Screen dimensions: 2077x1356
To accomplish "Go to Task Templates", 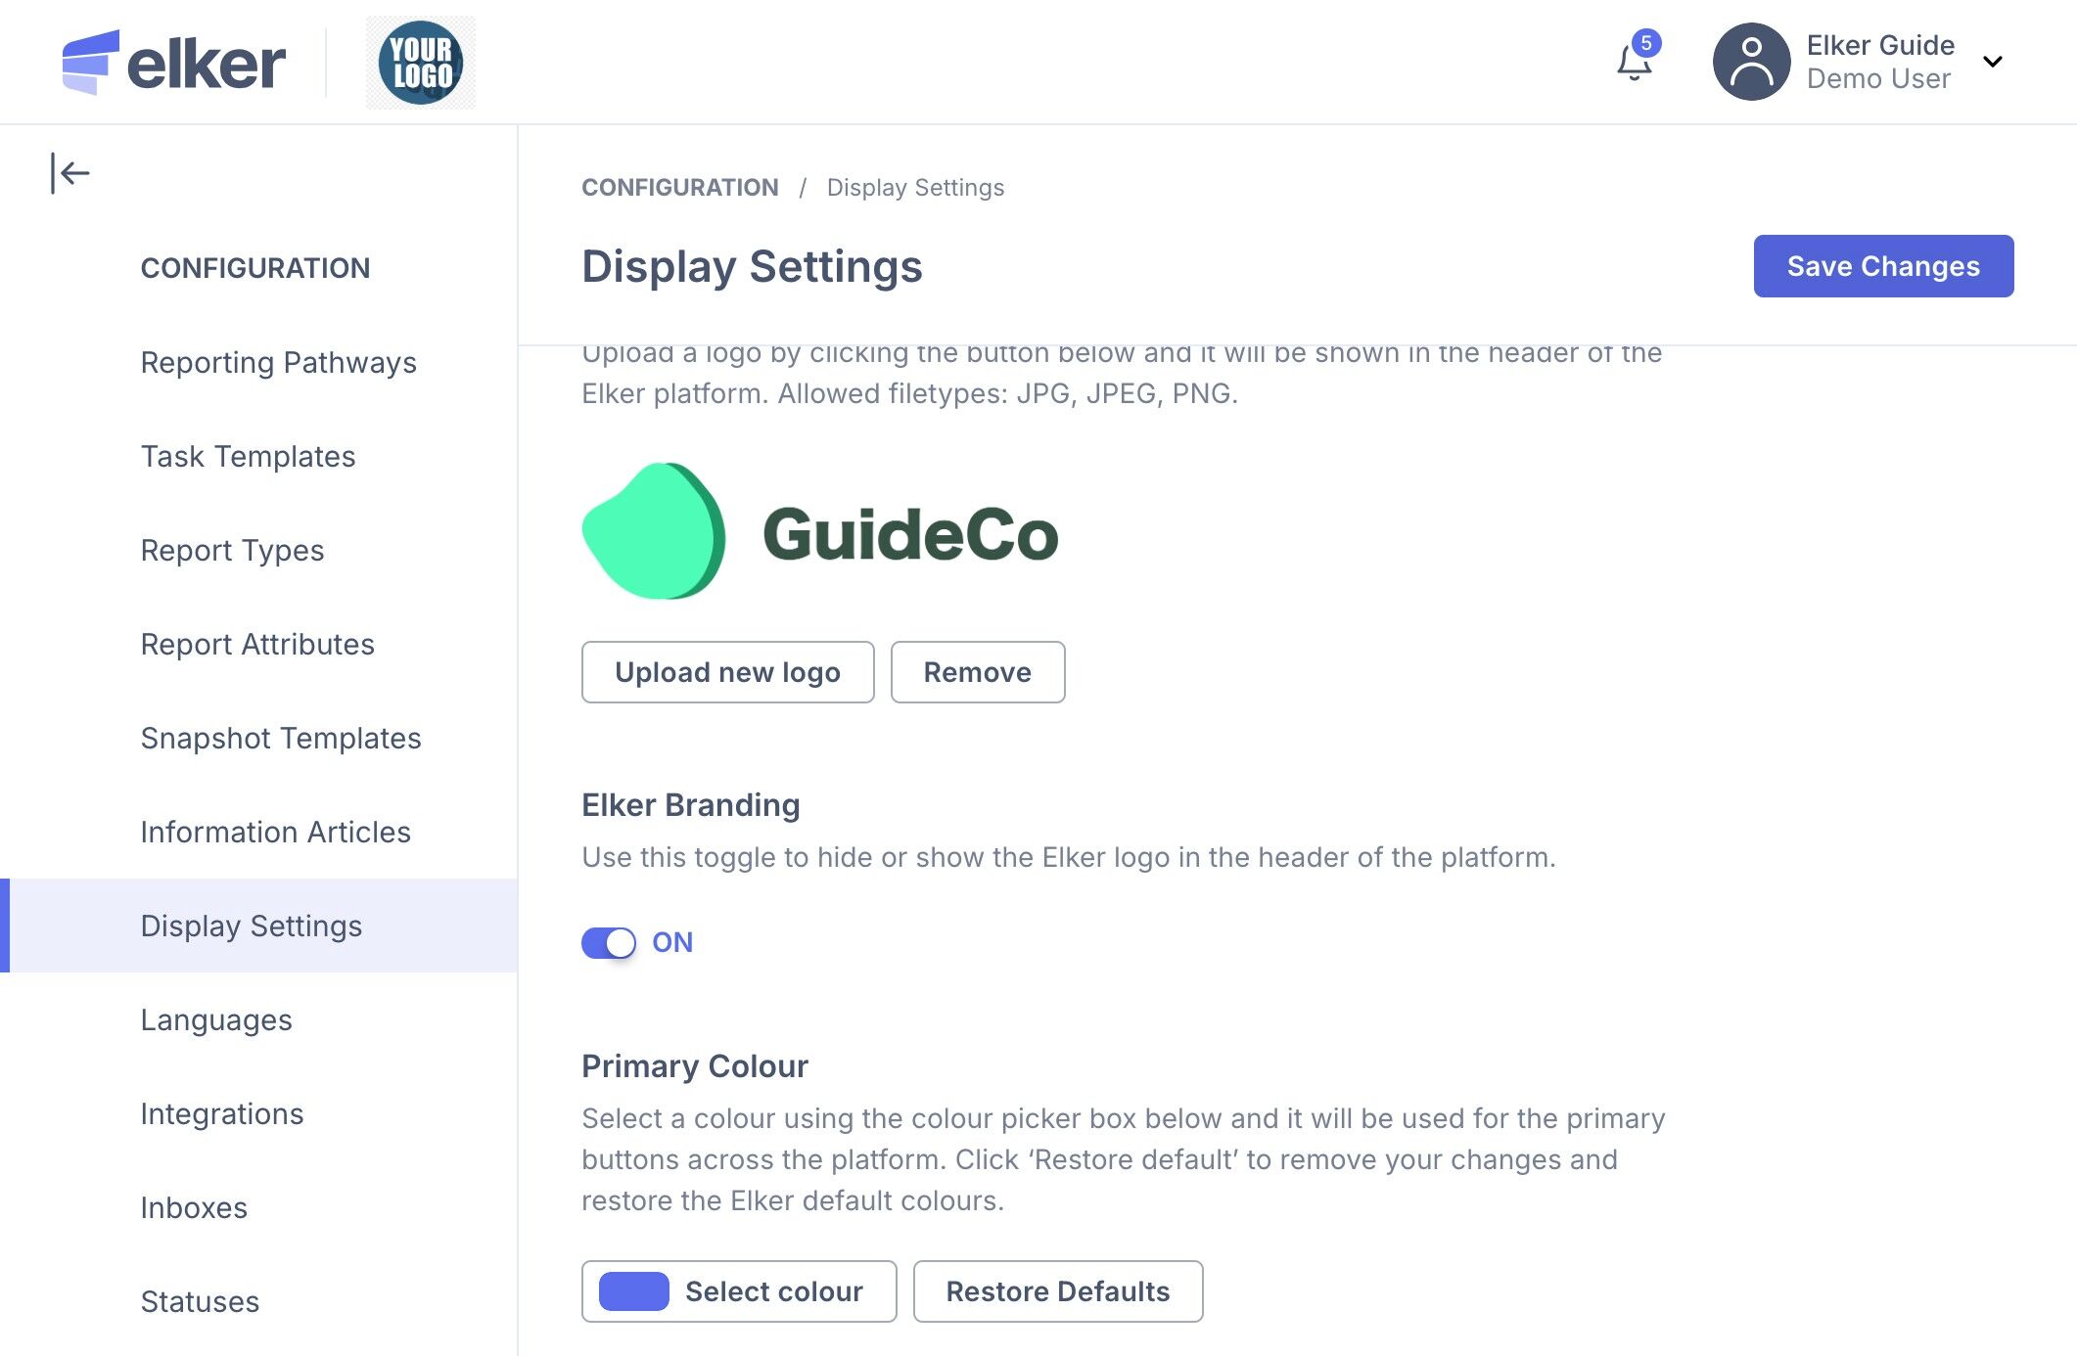I will coord(248,457).
